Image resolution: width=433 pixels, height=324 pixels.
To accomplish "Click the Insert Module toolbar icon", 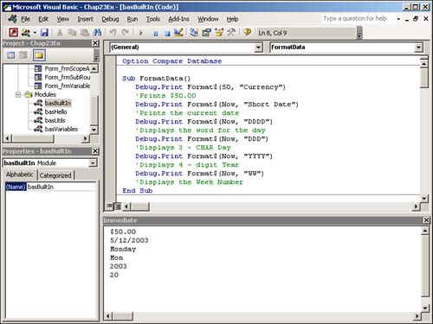I will click(26, 33).
